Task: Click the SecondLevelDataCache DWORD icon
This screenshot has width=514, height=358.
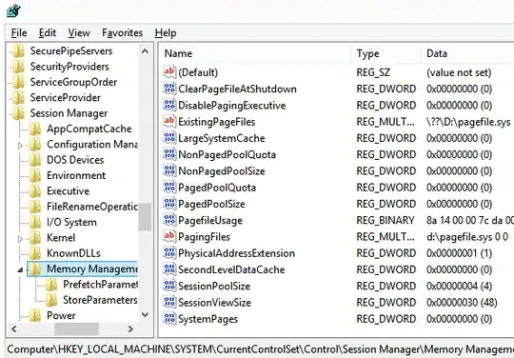Action: pyautogui.click(x=169, y=269)
